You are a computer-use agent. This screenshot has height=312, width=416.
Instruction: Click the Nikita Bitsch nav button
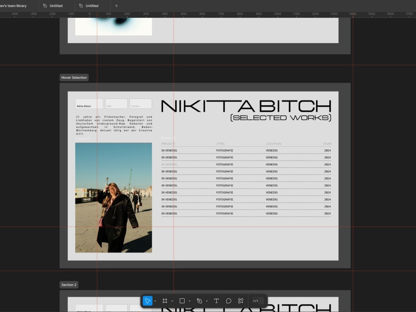pyautogui.click(x=89, y=103)
